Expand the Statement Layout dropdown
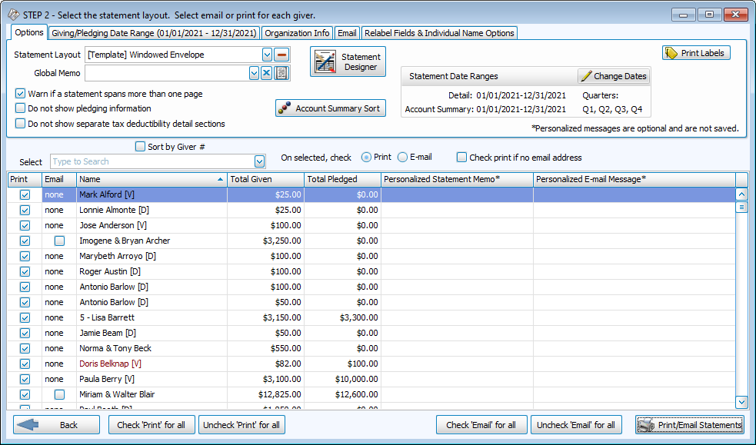This screenshot has width=756, height=445. click(x=267, y=55)
